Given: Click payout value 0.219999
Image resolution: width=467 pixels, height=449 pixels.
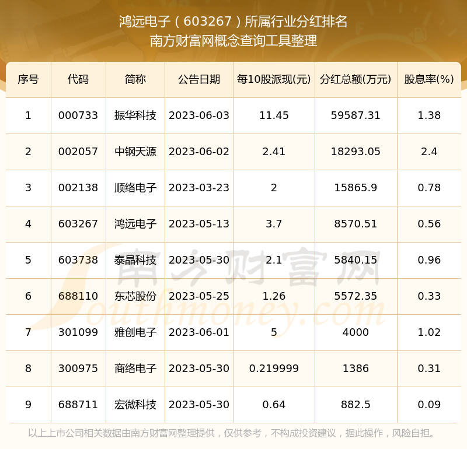Looking at the screenshot, I should 274,369.
